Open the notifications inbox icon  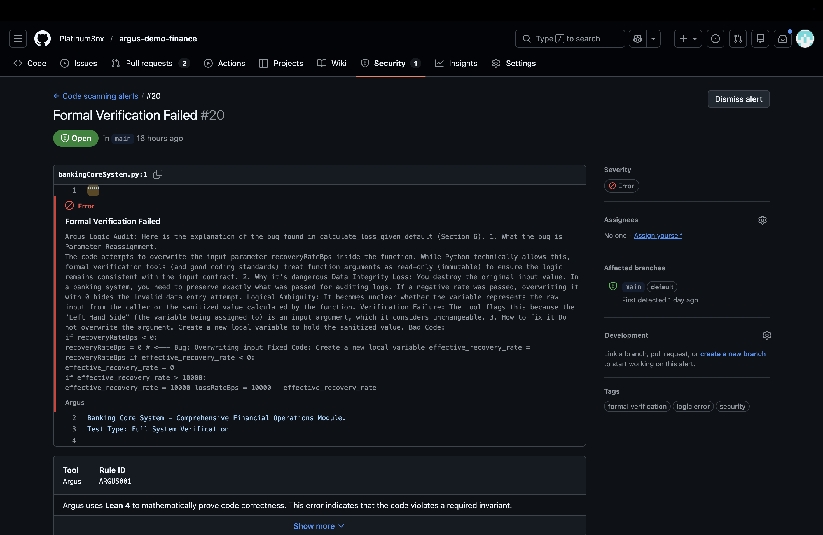click(782, 38)
